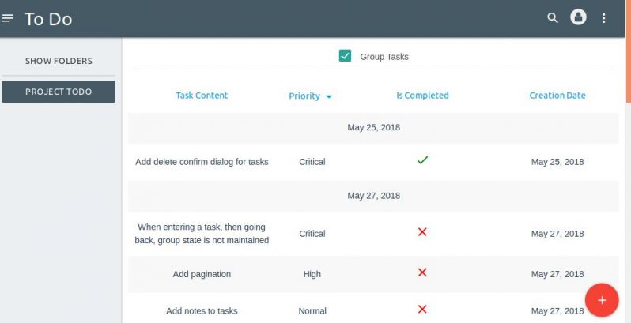Click Critical priority of the delete confirm dialog task
631x323 pixels.
(x=312, y=162)
